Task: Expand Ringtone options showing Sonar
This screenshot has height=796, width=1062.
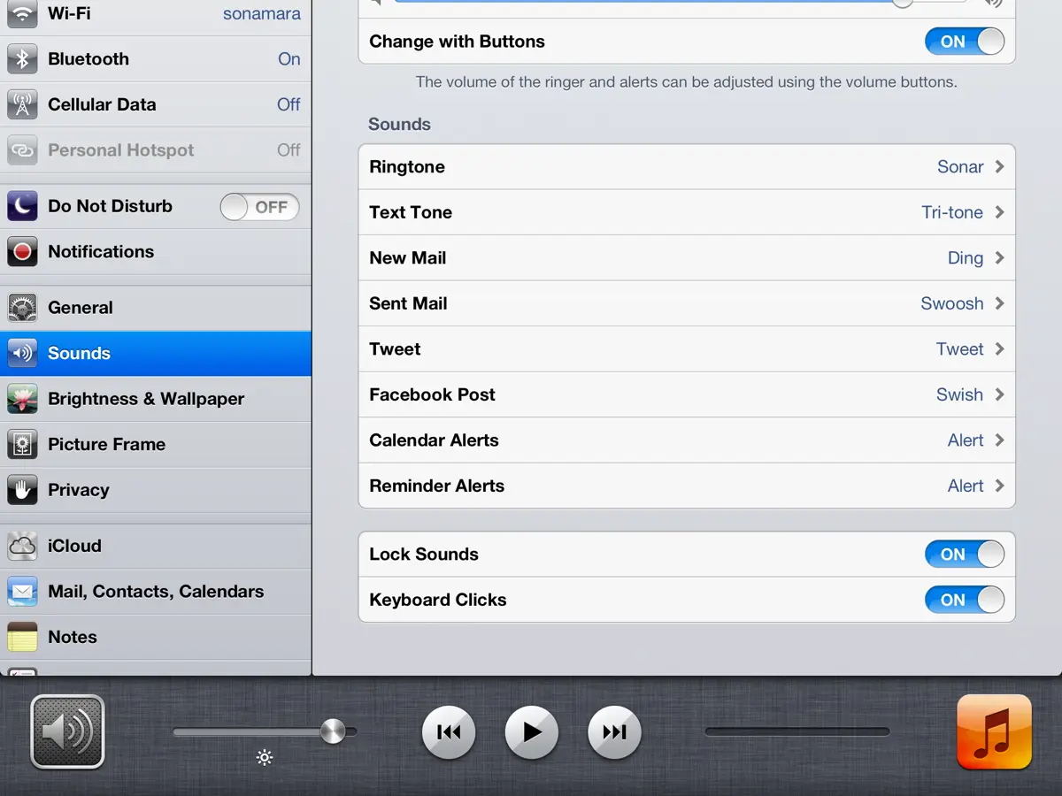Action: coord(999,167)
